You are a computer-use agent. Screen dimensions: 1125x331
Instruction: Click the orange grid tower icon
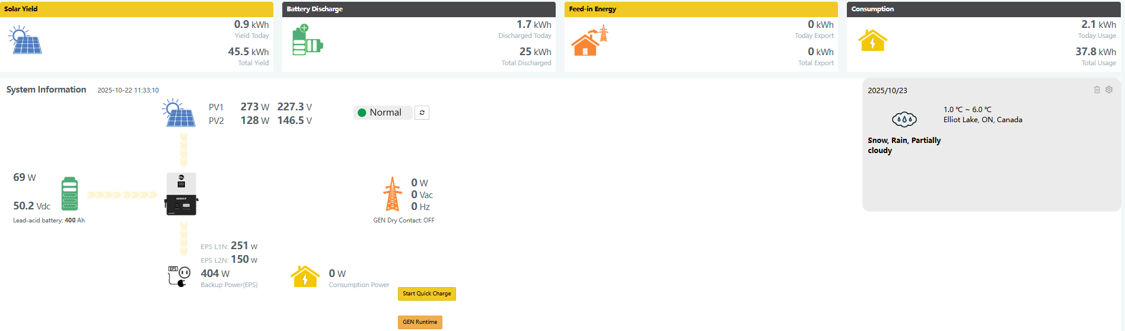coord(392,194)
